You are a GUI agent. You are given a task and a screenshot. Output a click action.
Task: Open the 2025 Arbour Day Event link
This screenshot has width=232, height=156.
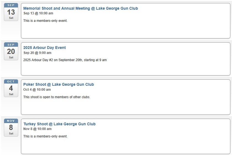(44, 48)
